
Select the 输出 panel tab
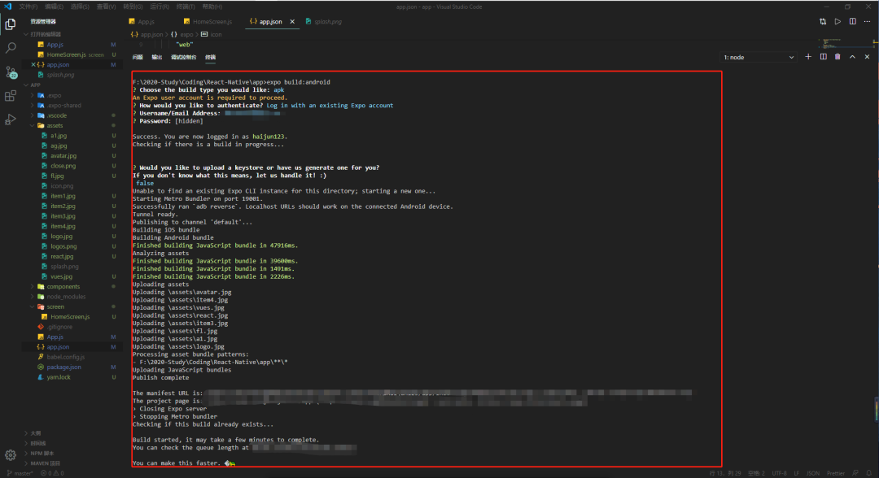157,58
